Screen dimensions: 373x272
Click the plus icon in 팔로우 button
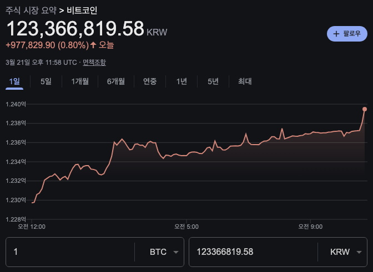click(x=336, y=34)
